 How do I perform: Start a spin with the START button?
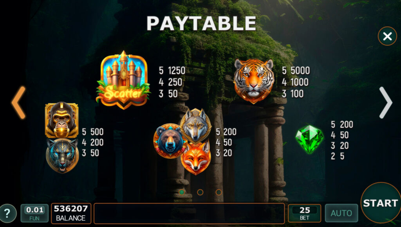pyautogui.click(x=381, y=203)
